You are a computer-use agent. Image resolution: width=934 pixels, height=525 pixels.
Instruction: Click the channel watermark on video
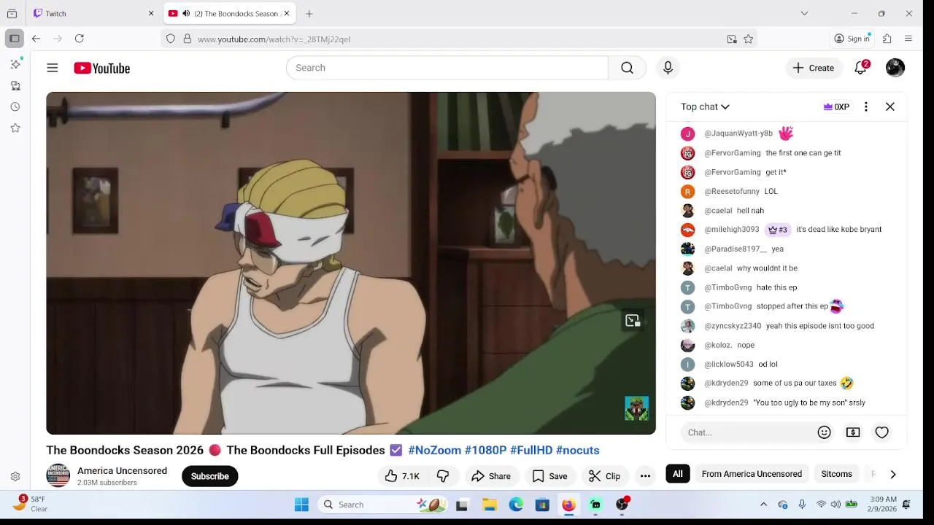pyautogui.click(x=636, y=408)
